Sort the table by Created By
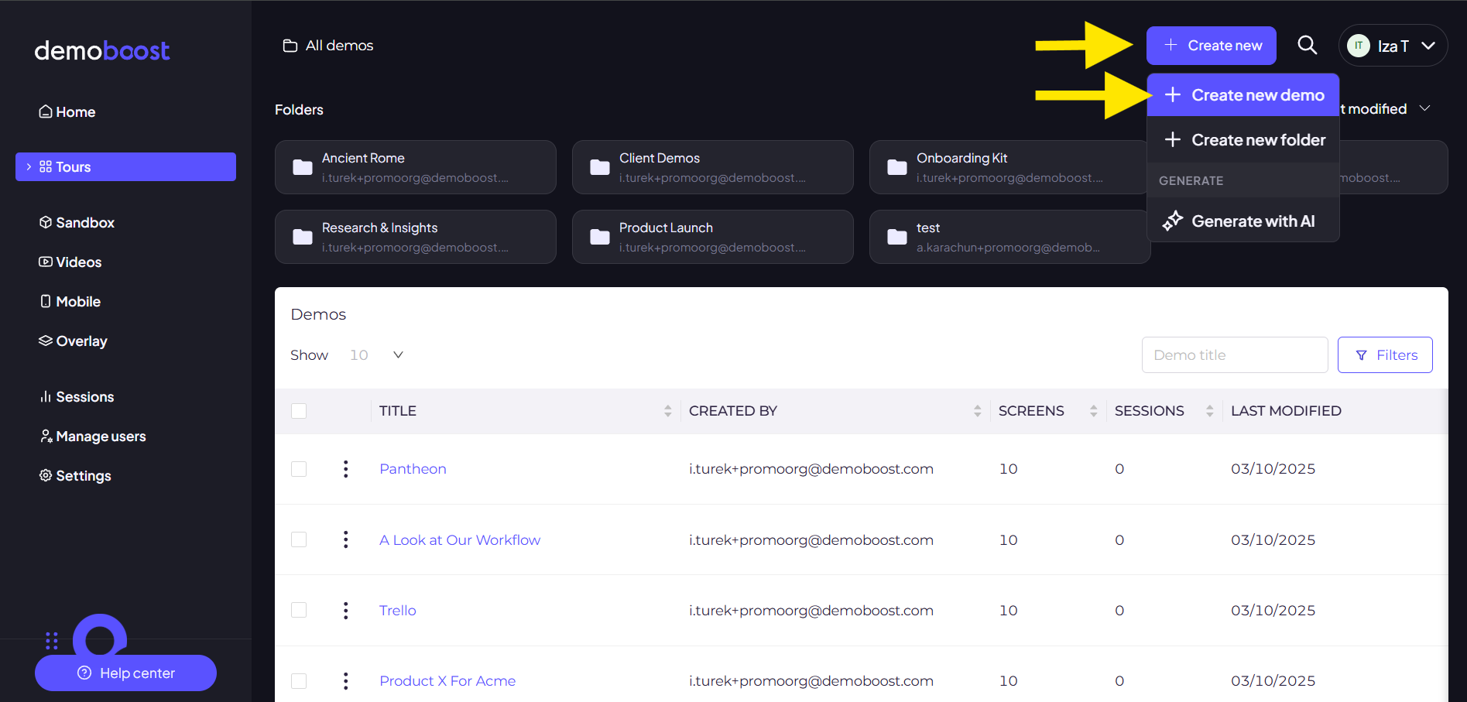Screen dimensions: 1467x702 point(977,411)
